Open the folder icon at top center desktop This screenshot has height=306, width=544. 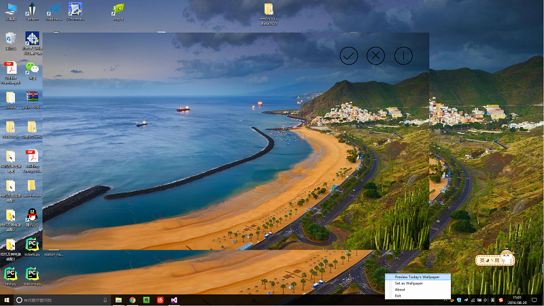coord(269,14)
